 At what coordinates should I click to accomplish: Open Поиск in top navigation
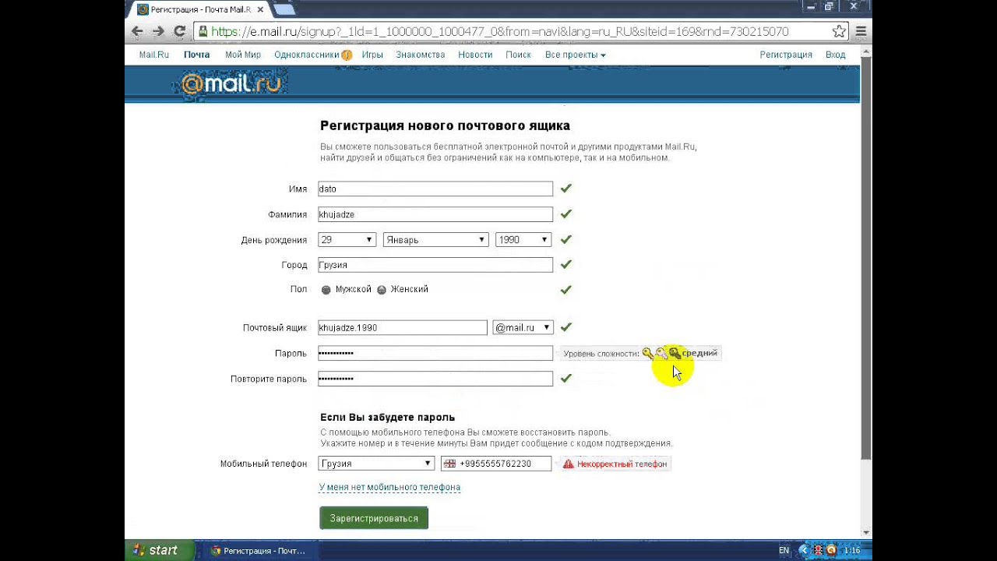coord(518,55)
